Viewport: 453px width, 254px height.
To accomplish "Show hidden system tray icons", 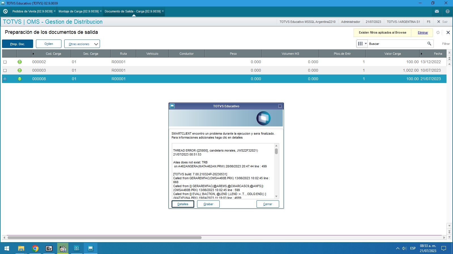I will [x=398, y=248].
